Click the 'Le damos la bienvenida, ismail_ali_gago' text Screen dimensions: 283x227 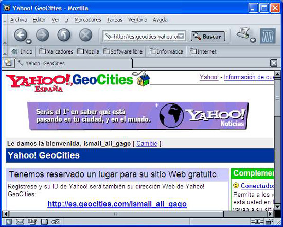[x=69, y=144]
